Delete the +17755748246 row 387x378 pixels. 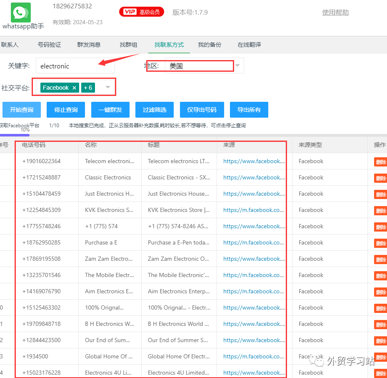(x=381, y=227)
